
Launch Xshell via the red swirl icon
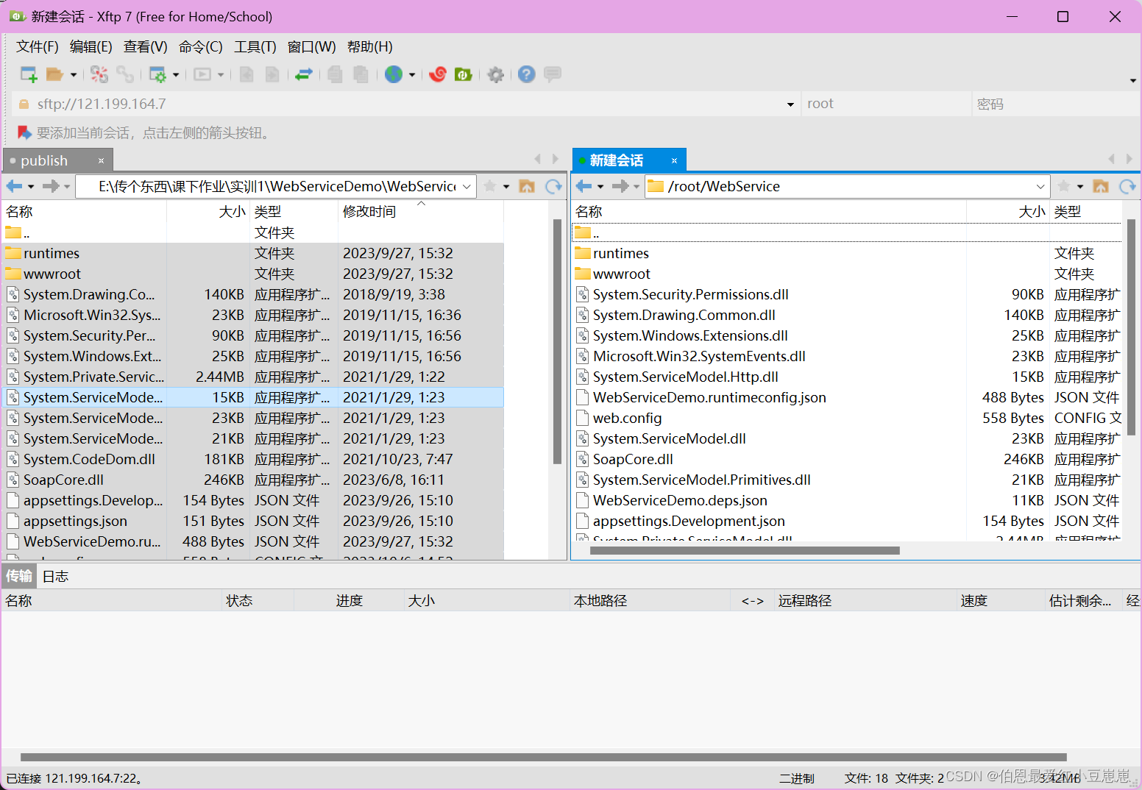pos(438,74)
